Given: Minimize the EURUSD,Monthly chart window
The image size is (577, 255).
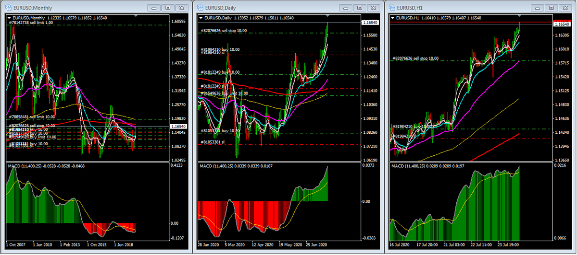Looking at the screenshot, I should pos(153,8).
